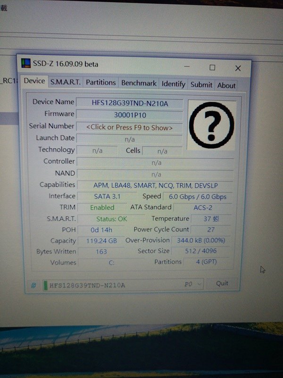Click the Cells n/a field
The height and width of the screenshot is (378, 283).
click(162, 151)
